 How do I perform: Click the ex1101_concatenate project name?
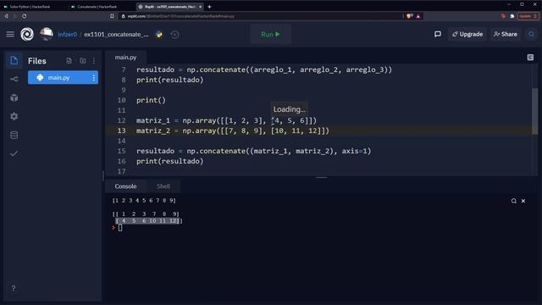coord(116,34)
